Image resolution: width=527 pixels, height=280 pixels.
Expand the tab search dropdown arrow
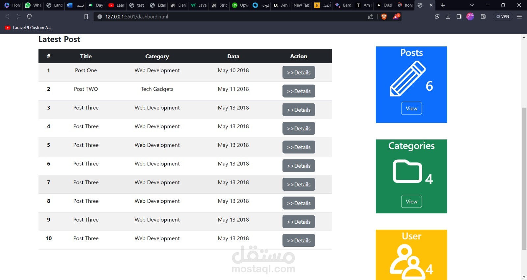pos(472,5)
